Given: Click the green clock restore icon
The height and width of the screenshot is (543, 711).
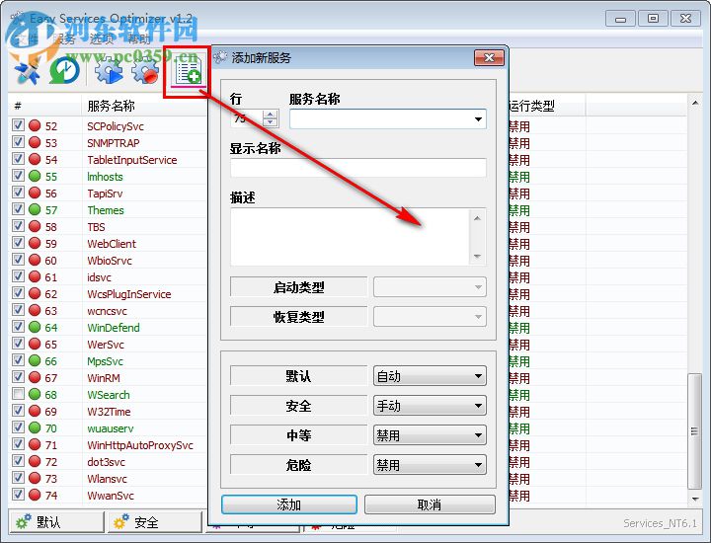Looking at the screenshot, I should (x=64, y=71).
